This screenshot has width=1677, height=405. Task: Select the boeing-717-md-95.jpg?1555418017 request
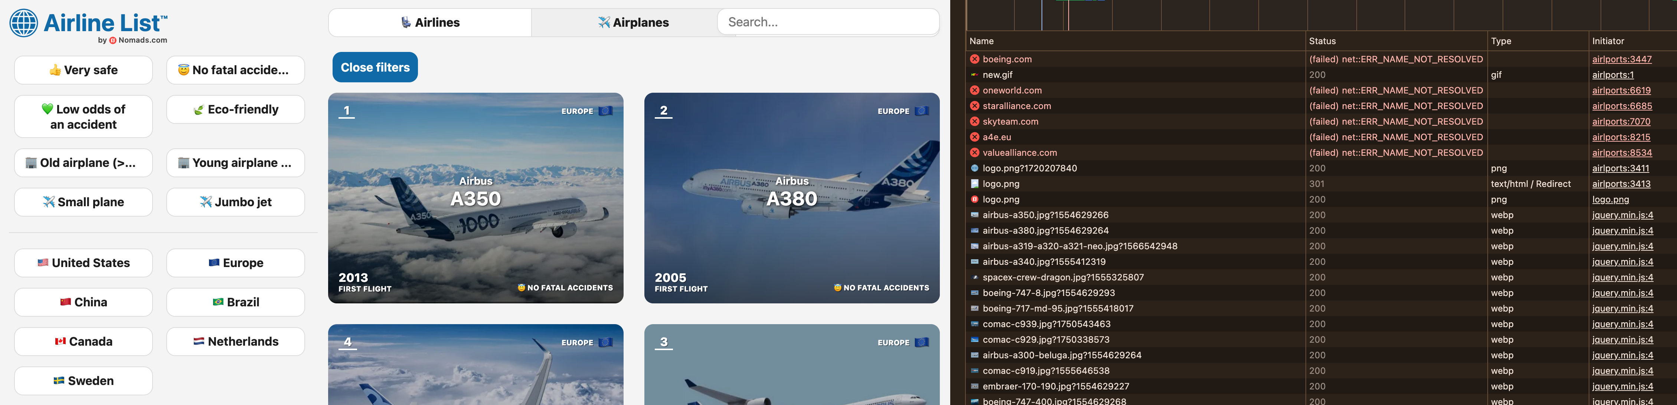coord(1058,309)
